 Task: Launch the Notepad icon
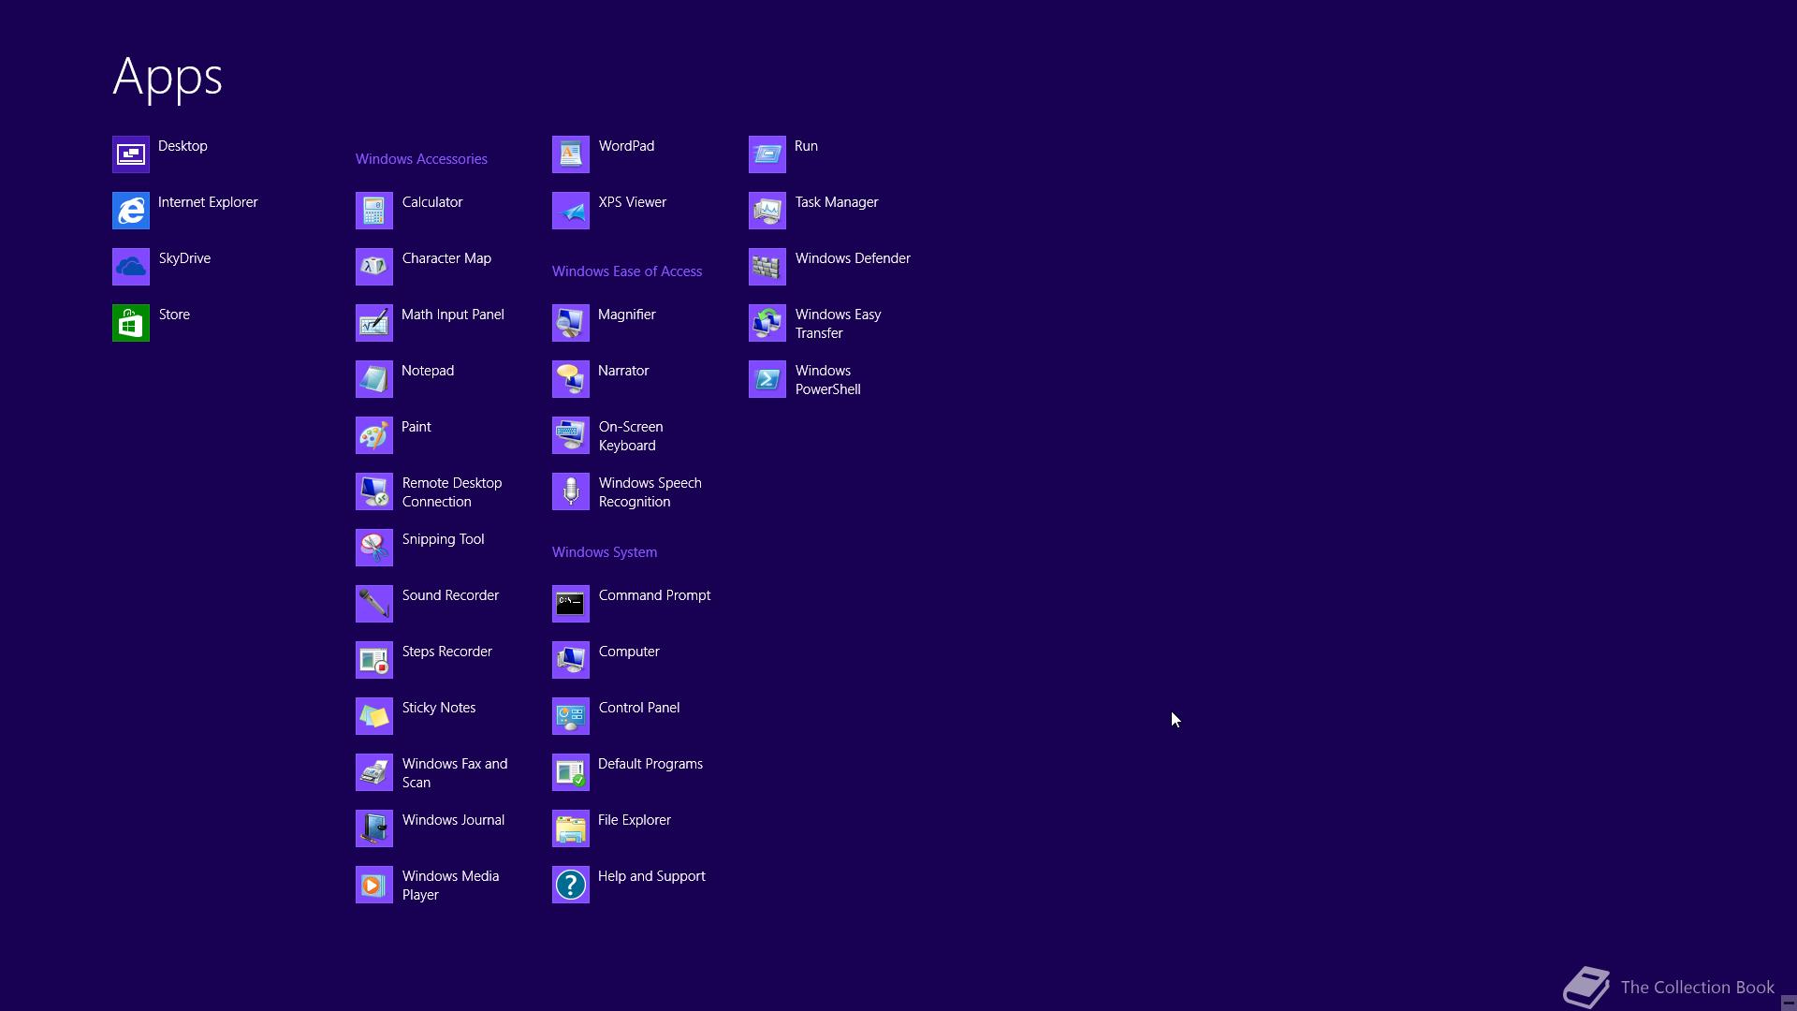tap(374, 379)
